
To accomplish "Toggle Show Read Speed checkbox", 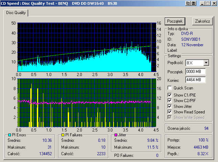I will click(x=170, y=112).
